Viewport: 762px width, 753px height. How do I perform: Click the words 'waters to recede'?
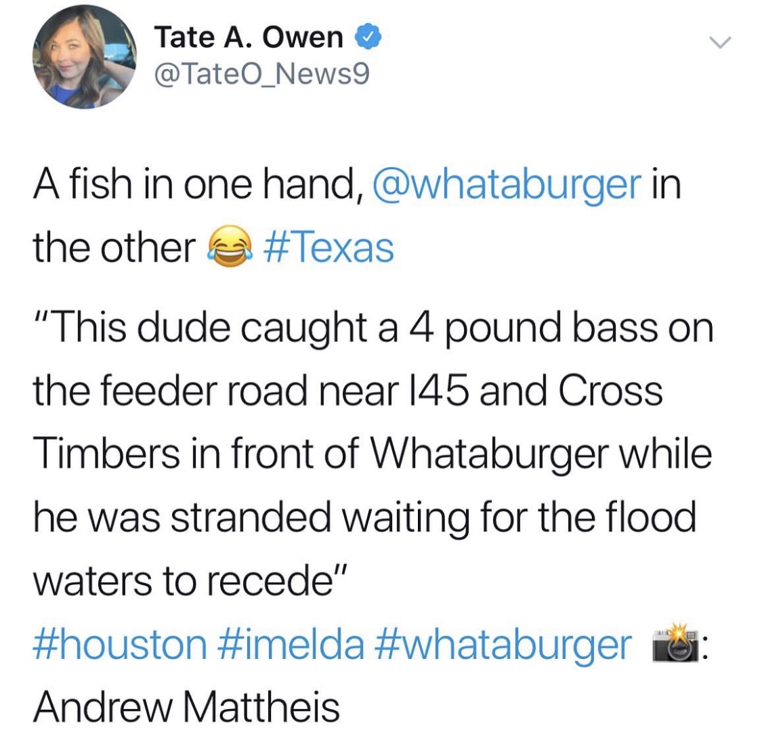click(x=183, y=581)
